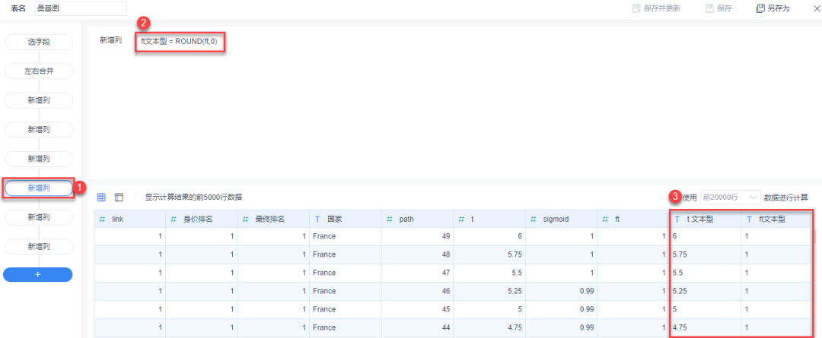Click the # type icon of ft column
Viewport: 822px width, 338px height.
tap(606, 220)
